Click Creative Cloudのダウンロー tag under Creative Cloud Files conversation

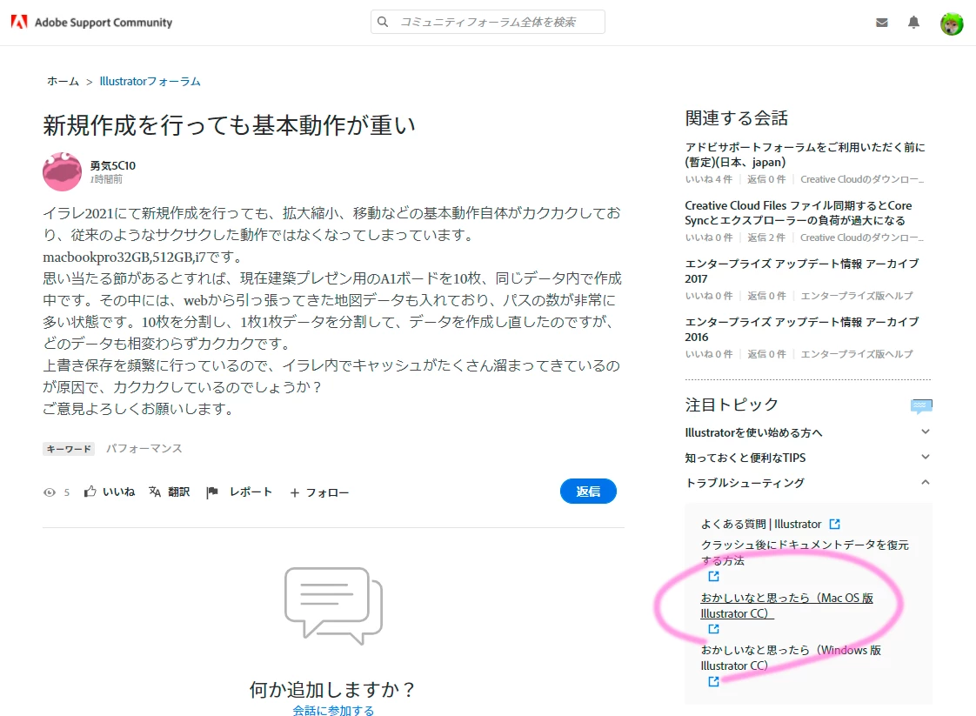pos(861,238)
